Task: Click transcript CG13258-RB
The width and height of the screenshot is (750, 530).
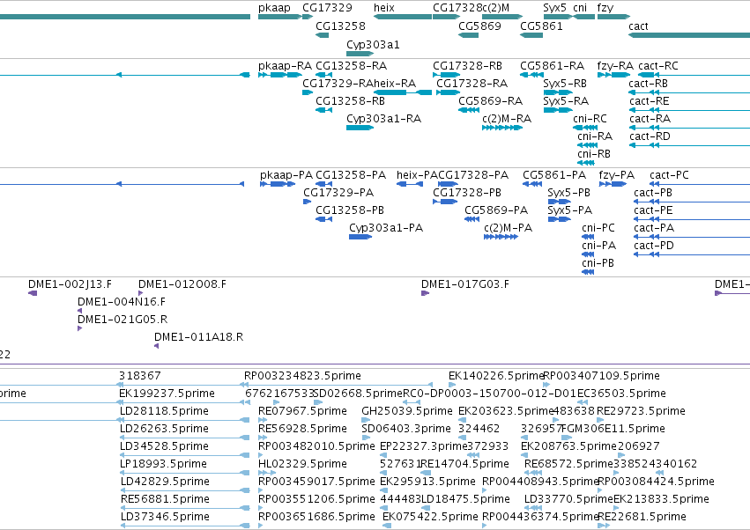Action: pos(350,101)
